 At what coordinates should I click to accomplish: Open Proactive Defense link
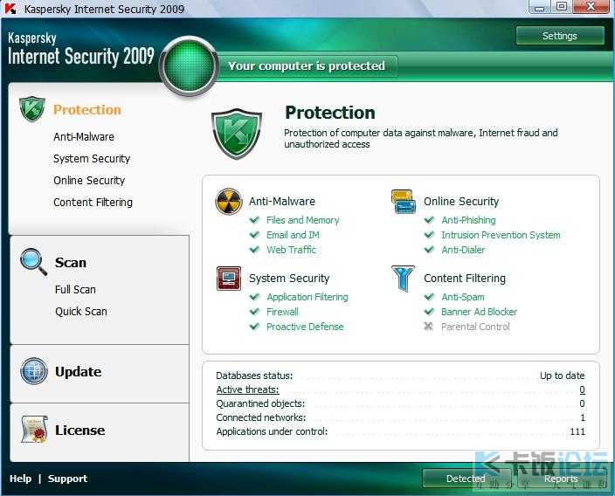point(305,327)
